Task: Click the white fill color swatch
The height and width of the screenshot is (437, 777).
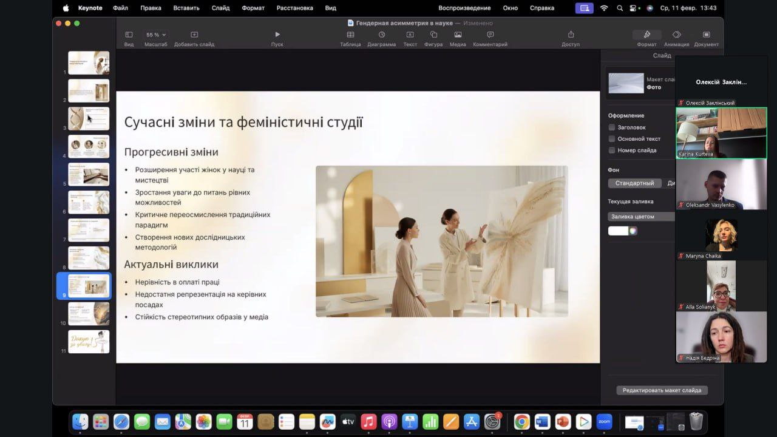Action: 618,231
